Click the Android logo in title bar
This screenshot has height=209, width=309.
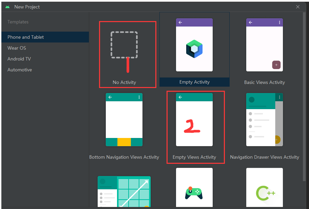click(7, 7)
